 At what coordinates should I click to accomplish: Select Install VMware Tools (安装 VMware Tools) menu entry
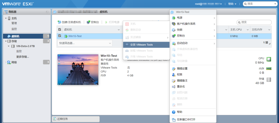pos(146,45)
